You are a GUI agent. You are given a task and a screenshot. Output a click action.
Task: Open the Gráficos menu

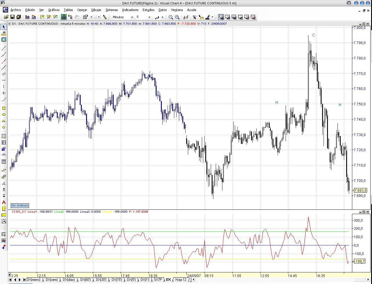click(x=54, y=10)
